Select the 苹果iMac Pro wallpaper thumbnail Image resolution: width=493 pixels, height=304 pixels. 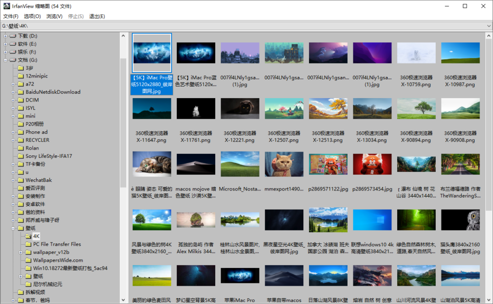[x=240, y=275]
